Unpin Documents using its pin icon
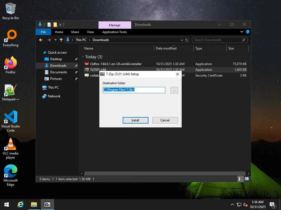 click(76, 72)
